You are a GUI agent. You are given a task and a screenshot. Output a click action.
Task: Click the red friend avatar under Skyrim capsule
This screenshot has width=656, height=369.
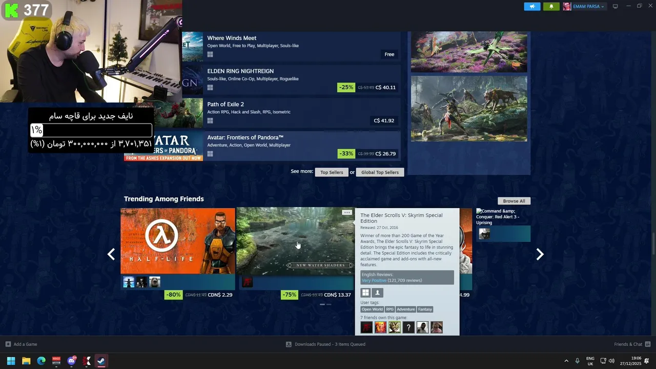pyautogui.click(x=248, y=282)
